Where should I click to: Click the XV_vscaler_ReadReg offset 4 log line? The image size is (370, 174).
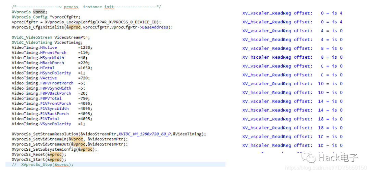click(x=292, y=31)
